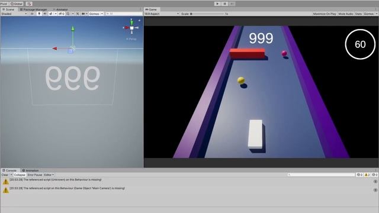379x213 pixels.
Task: Open the Package Manager tab
Action: pyautogui.click(x=34, y=9)
